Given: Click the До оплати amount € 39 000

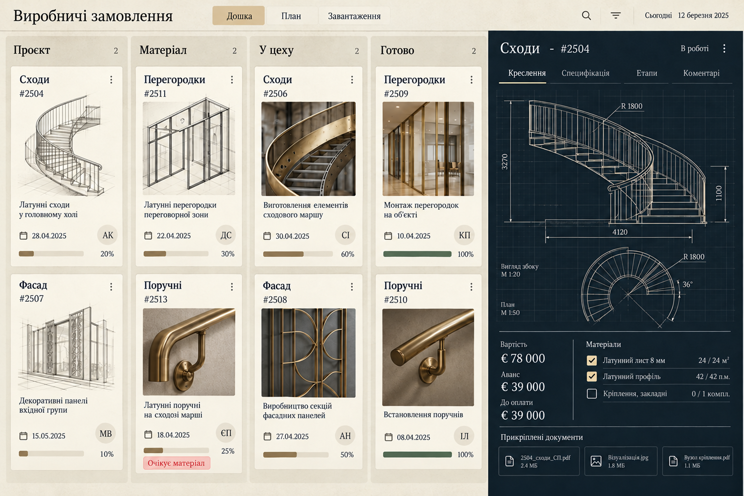Looking at the screenshot, I should click(x=523, y=415).
